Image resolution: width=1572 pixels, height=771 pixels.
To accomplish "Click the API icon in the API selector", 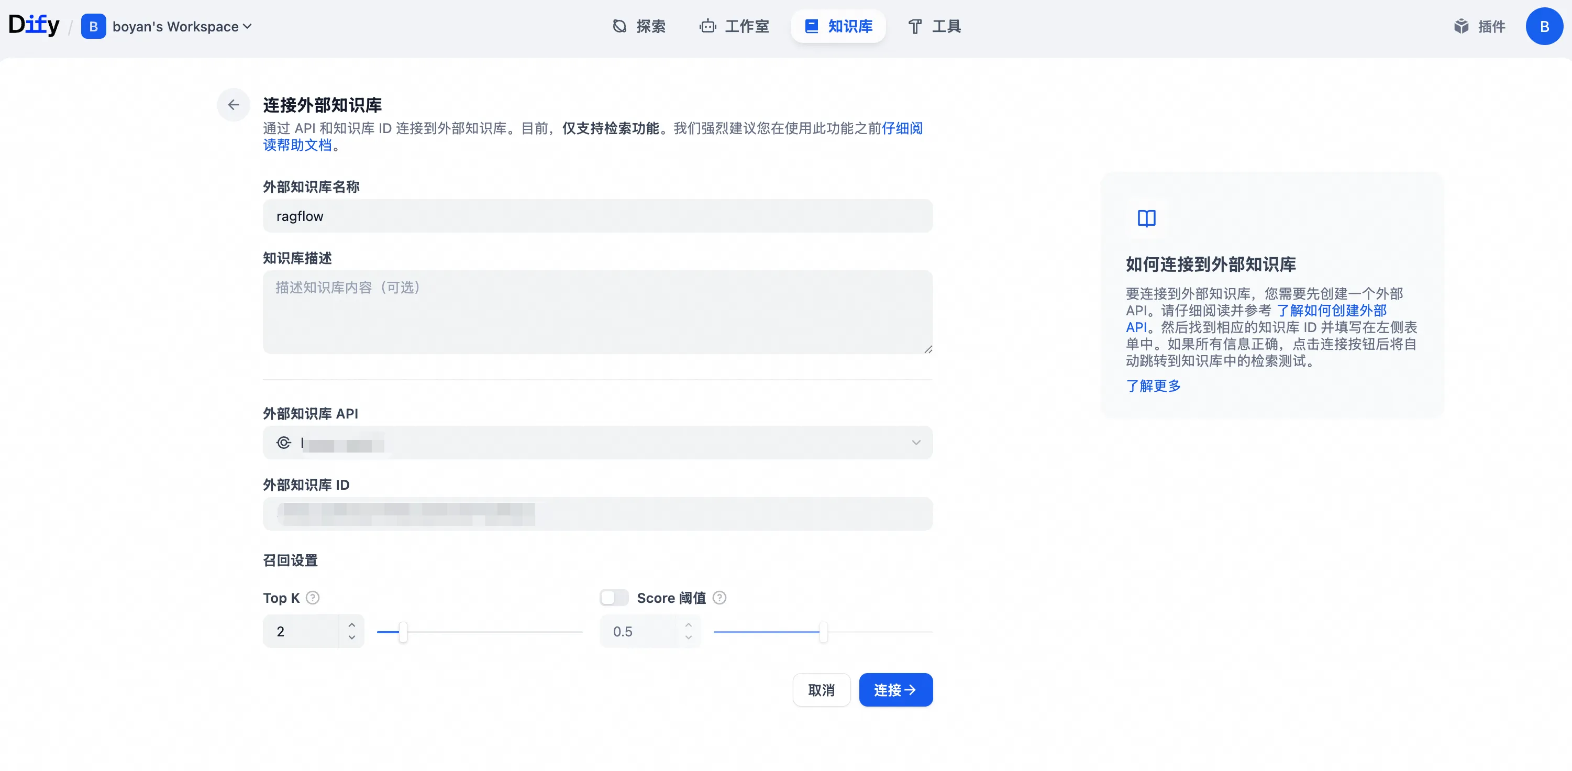I will tap(284, 443).
